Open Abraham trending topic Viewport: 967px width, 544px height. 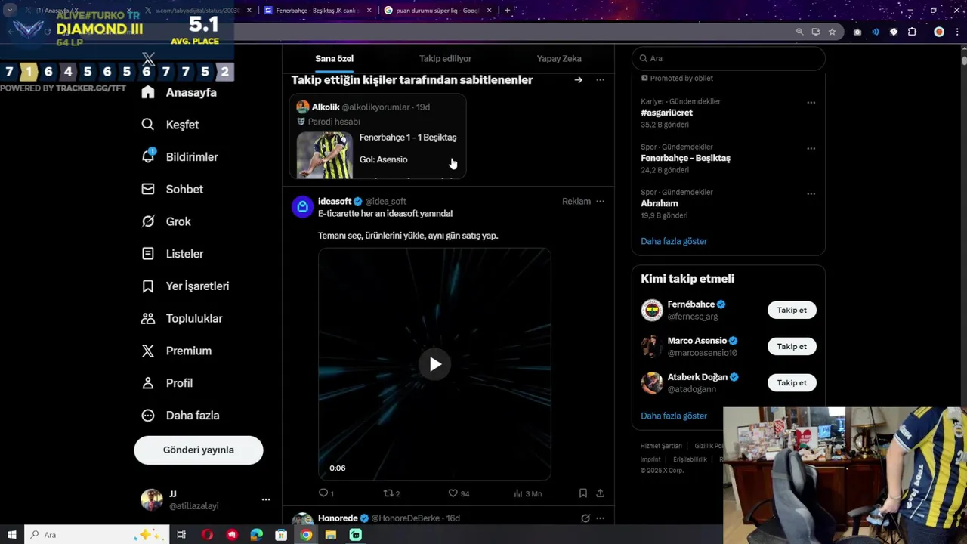tap(660, 203)
